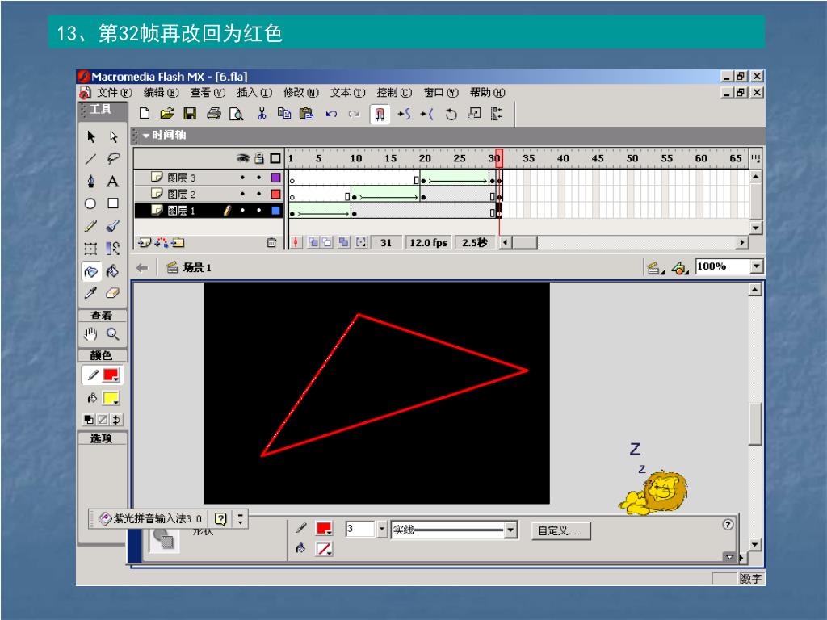This screenshot has height=620, width=827.
Task: Select the Fill Transform tool
Action: click(x=113, y=249)
